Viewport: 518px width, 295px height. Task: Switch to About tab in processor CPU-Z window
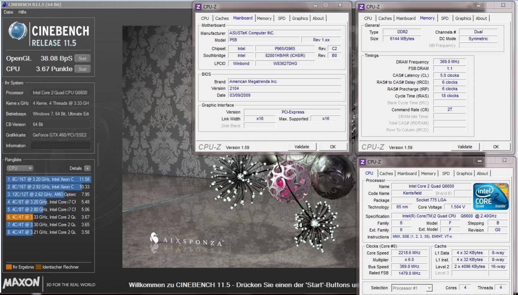(482, 174)
